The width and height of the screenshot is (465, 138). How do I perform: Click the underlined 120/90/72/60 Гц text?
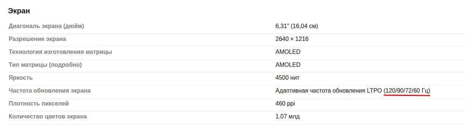pos(407,90)
